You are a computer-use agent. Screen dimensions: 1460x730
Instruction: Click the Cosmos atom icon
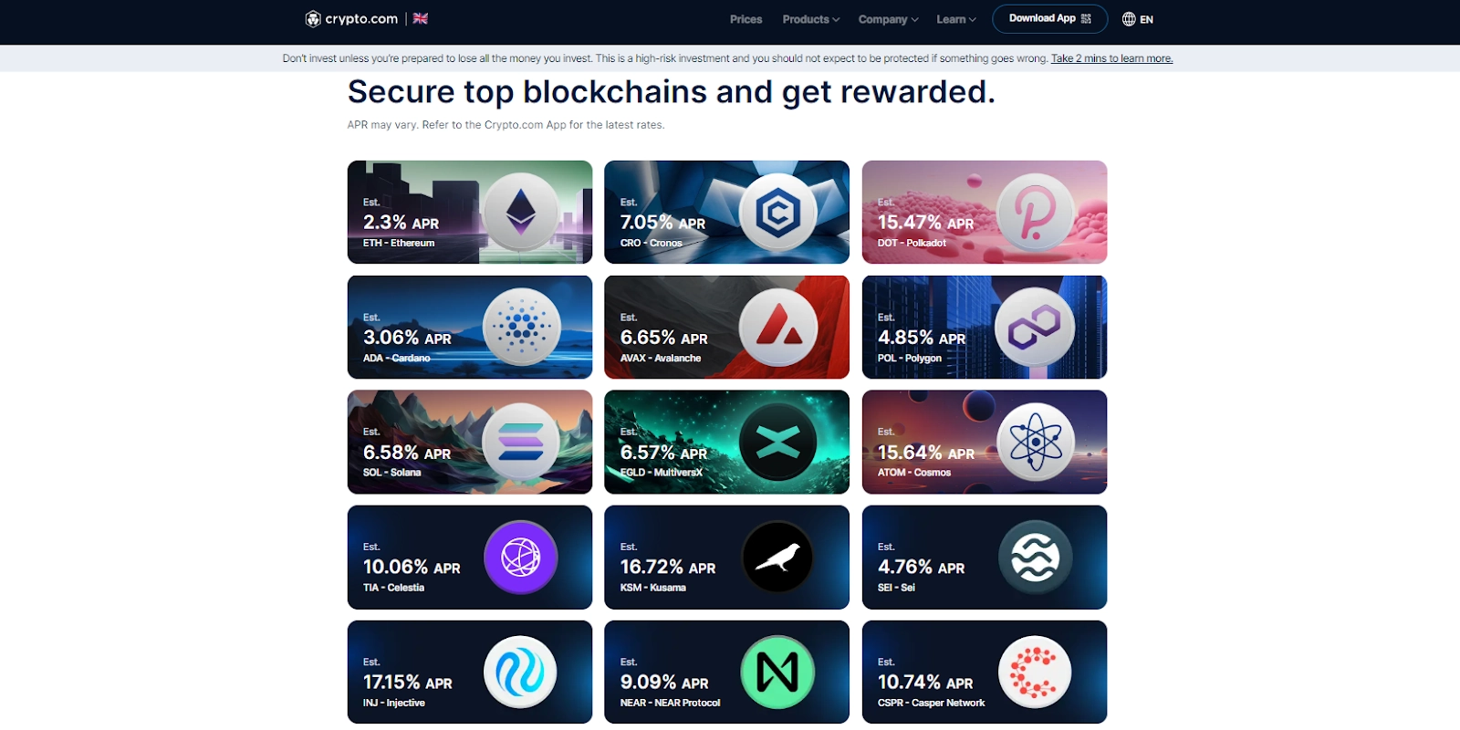[1035, 443]
